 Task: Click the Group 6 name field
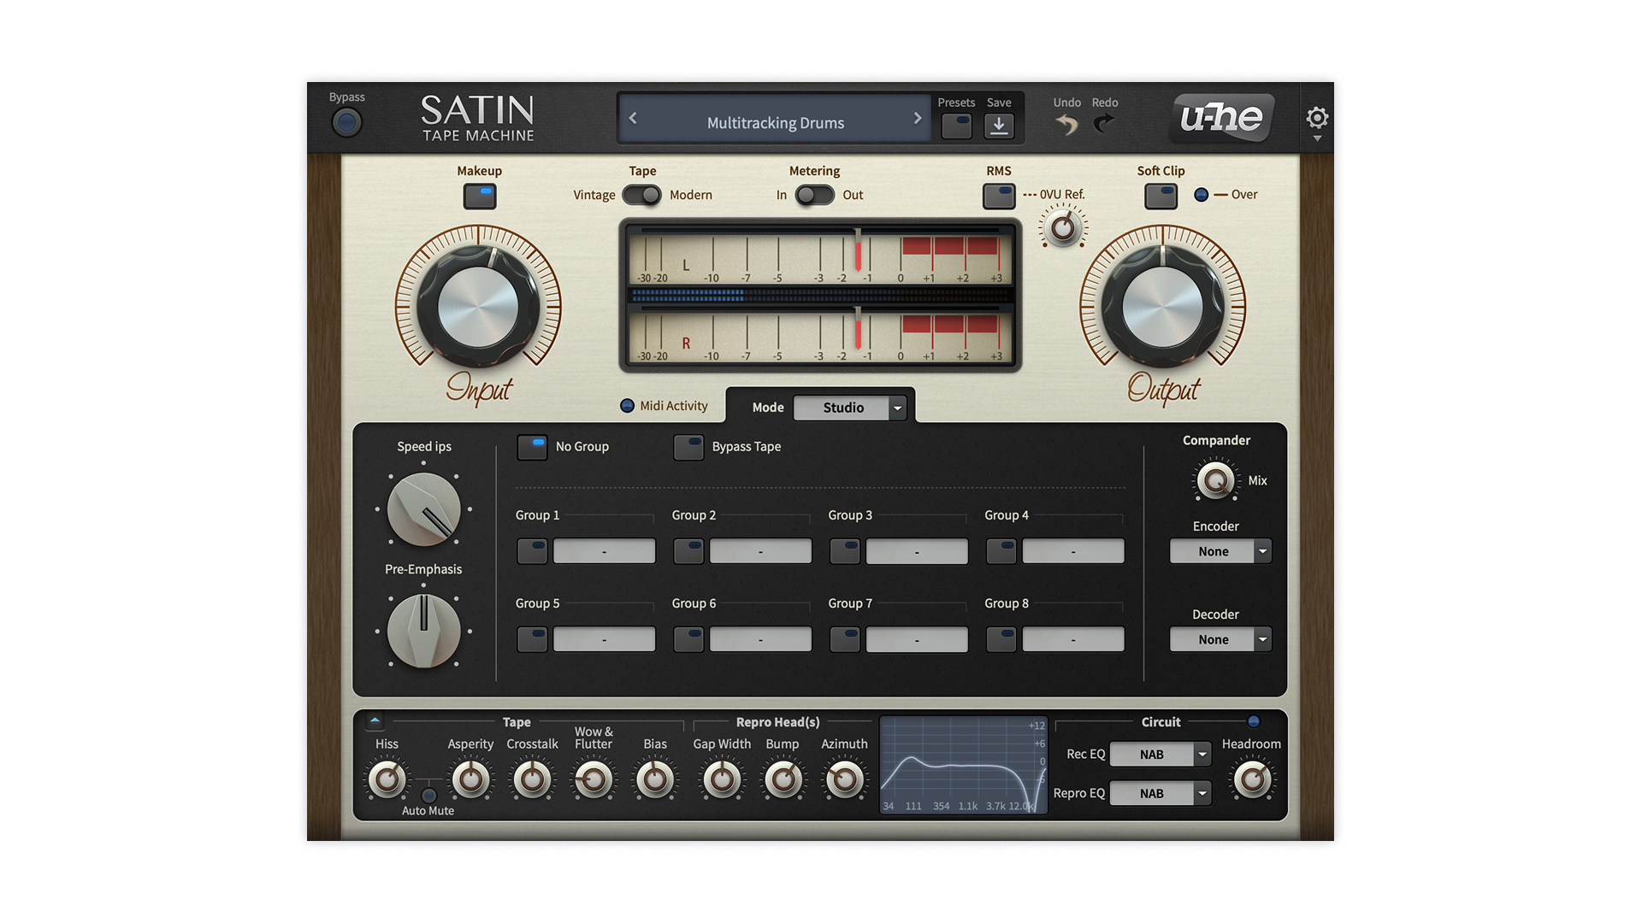(x=760, y=639)
